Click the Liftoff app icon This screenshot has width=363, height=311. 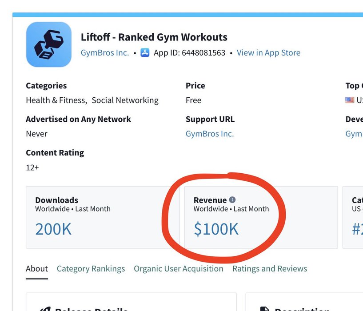[x=49, y=44]
